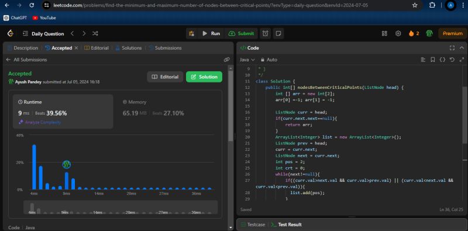468x231 pixels.
Task: Select the Runtime stats card
Action: 63,111
